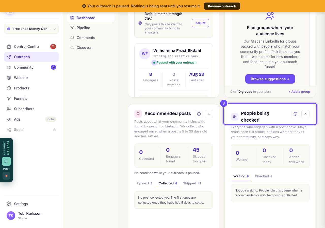
Task: Click the Website globe icon
Action: [x=9, y=78]
